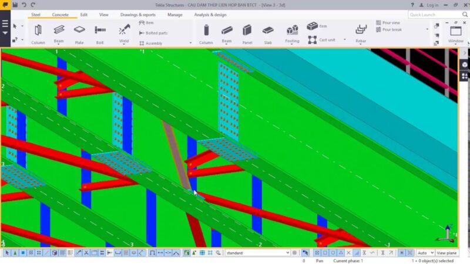Open the Manage tab
Screen dimensions: 470x264
174,15
